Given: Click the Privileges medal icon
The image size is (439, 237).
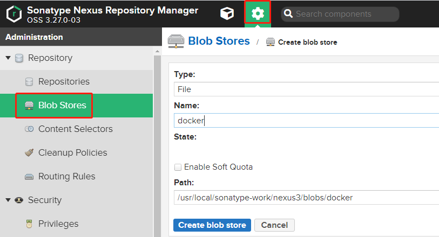Looking at the screenshot, I should tap(29, 224).
